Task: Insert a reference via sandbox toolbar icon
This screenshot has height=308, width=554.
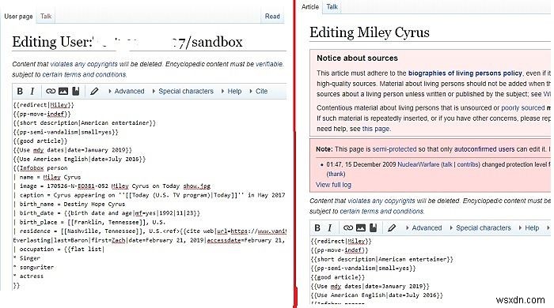Action: click(76, 92)
